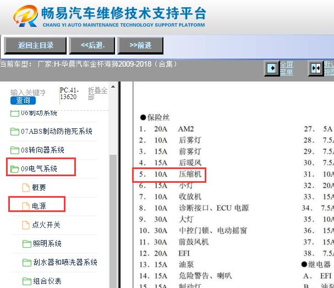This screenshot has height=288, width=334.
Task: Click the 07ABS制动防抱死系统 folder icon
Action: click(15, 131)
